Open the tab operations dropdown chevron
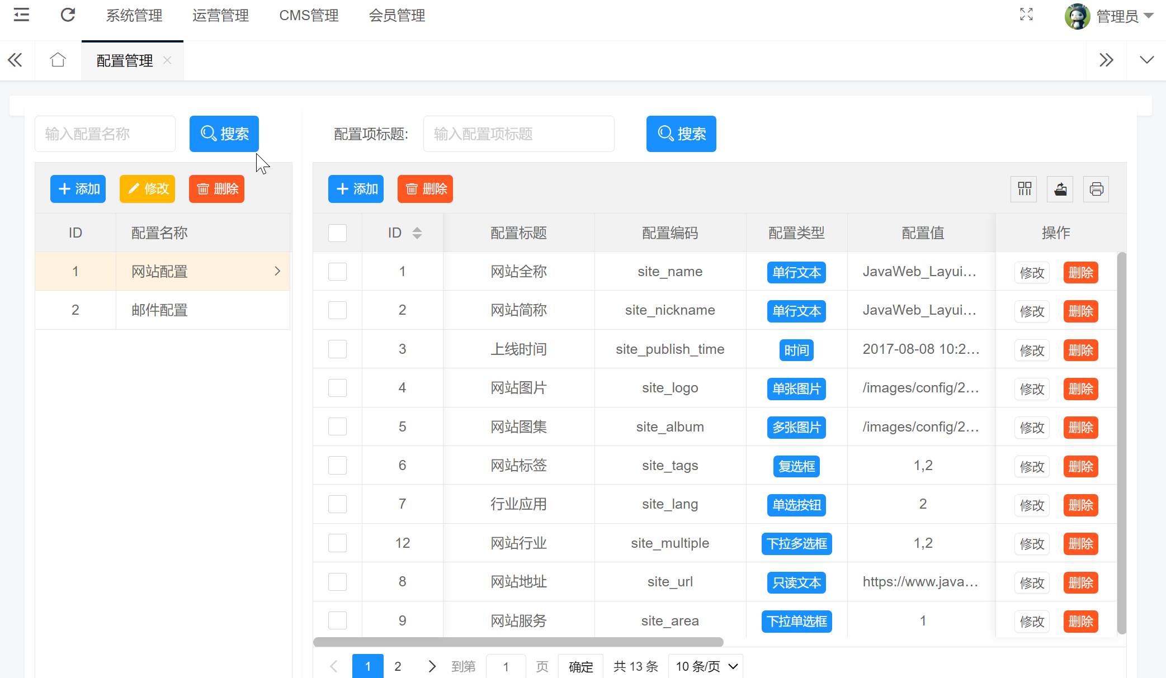 tap(1146, 60)
